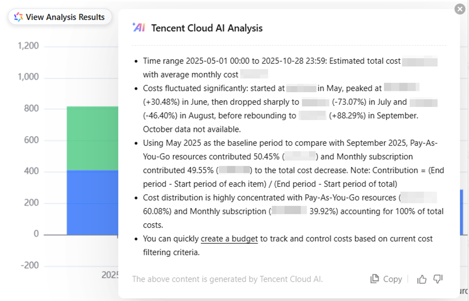Click the thumbs down feedback icon
The height and width of the screenshot is (301, 469).
click(438, 279)
